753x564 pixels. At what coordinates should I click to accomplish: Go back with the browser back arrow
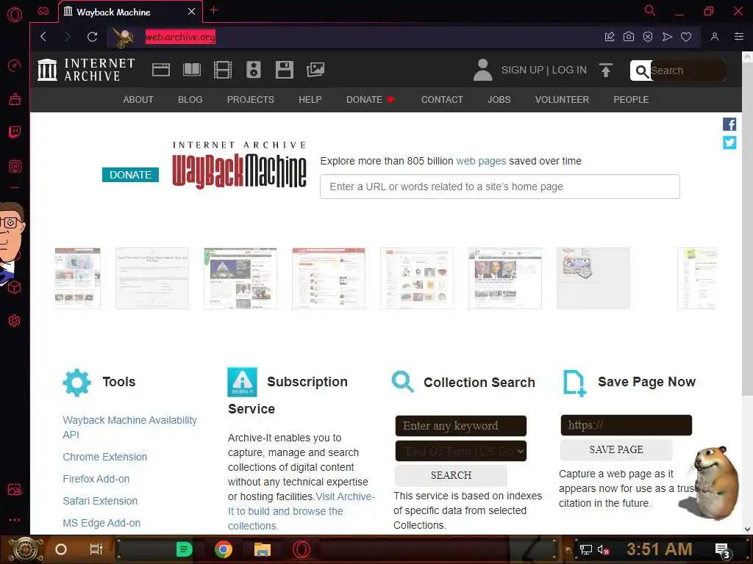coord(43,37)
